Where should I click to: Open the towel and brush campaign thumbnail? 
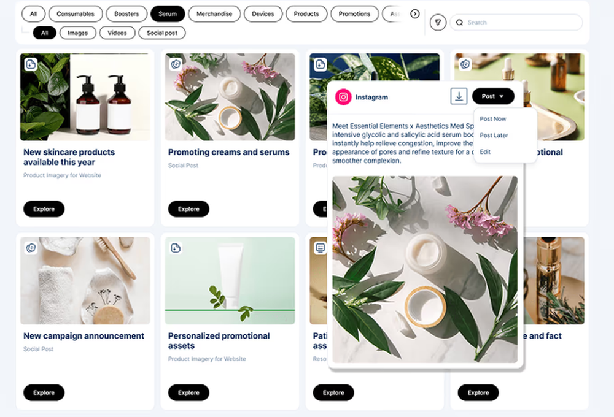tap(85, 280)
